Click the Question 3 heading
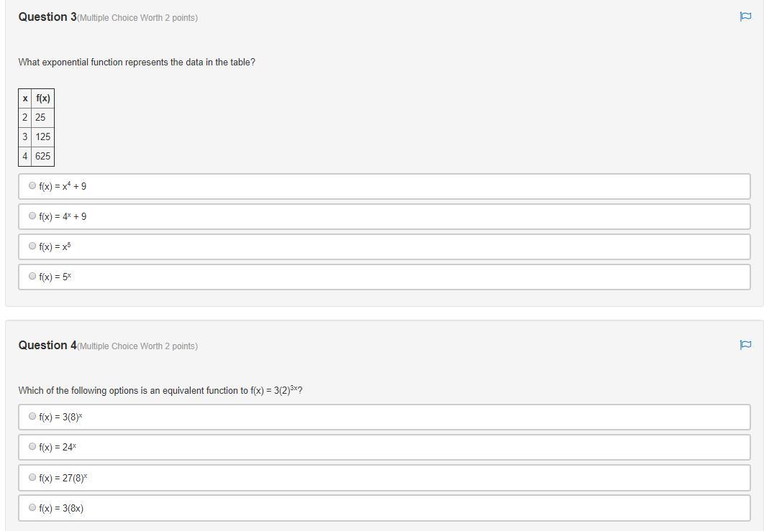764x531 pixels. tap(47, 17)
